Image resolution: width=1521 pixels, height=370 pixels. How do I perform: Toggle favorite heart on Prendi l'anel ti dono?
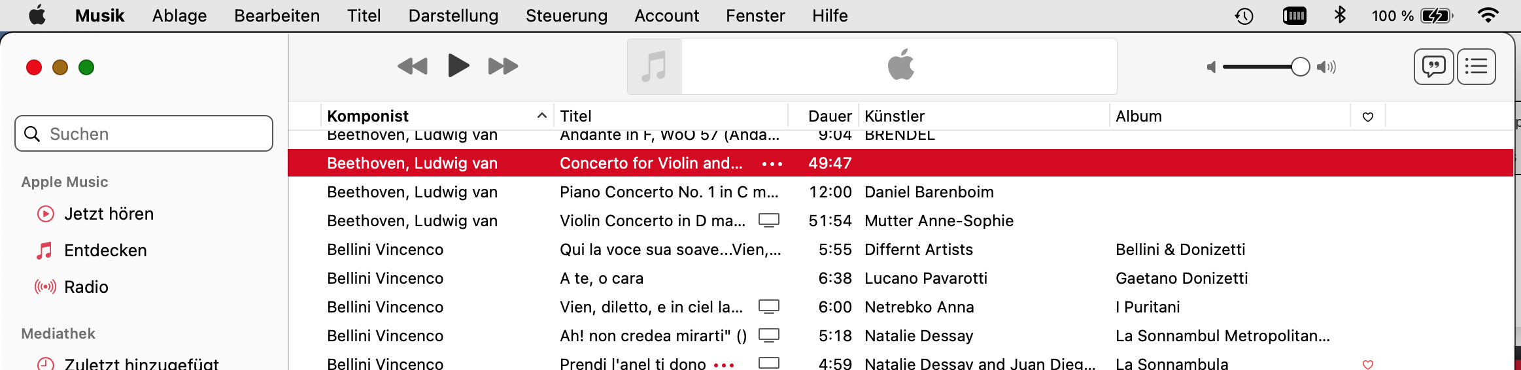pos(1368,364)
